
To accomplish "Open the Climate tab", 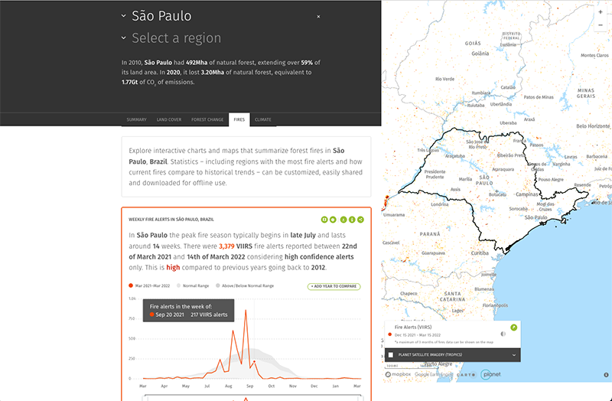I will pos(262,119).
